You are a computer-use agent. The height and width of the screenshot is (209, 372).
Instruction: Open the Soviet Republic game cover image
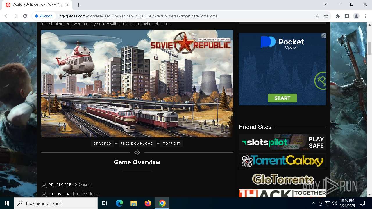pos(137,84)
